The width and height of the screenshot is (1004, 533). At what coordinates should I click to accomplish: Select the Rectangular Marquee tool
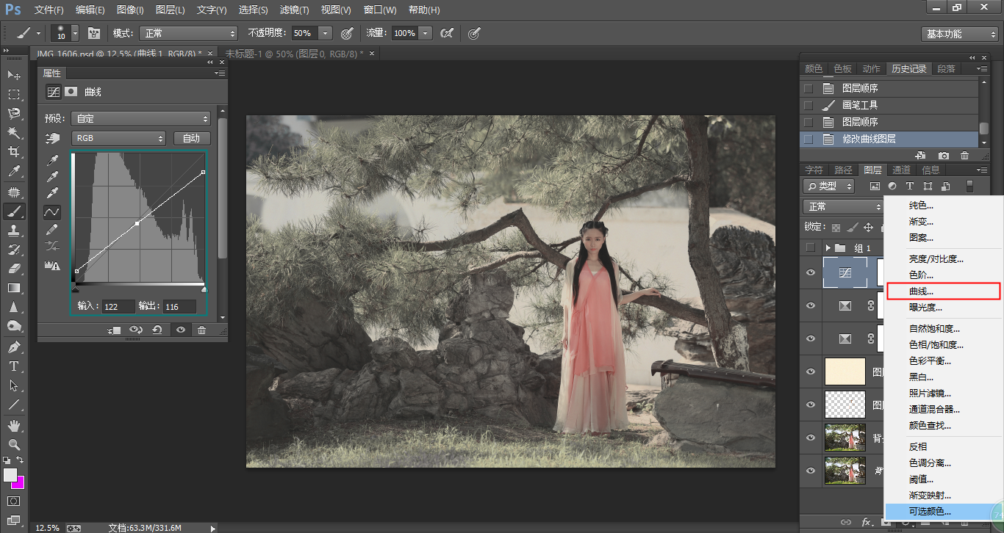(x=14, y=95)
